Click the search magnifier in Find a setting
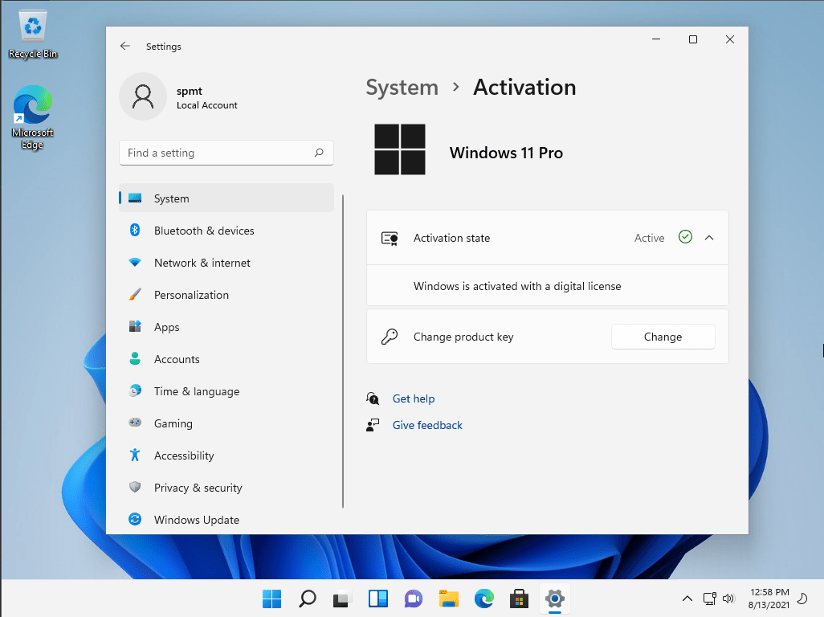This screenshot has height=617, width=824. 319,153
